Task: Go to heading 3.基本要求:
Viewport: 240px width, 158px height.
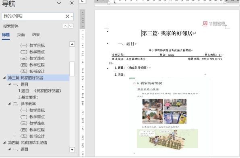Action: click(28, 97)
